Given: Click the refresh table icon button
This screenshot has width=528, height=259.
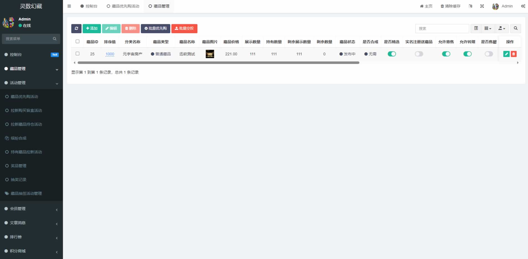Looking at the screenshot, I should (x=76, y=29).
